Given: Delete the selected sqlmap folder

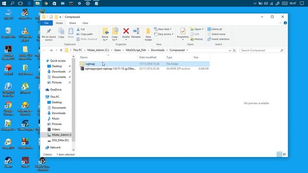Looking at the screenshot, I should 126,34.
